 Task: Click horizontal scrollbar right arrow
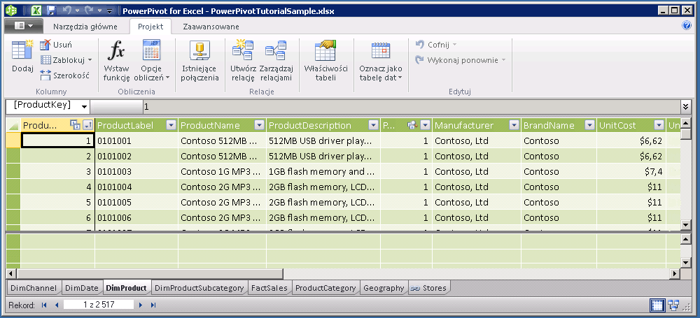(x=675, y=273)
